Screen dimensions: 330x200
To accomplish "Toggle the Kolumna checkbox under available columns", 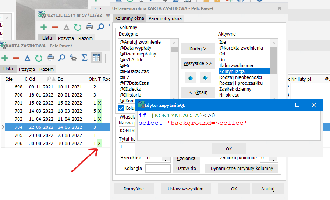I will 121,108.
